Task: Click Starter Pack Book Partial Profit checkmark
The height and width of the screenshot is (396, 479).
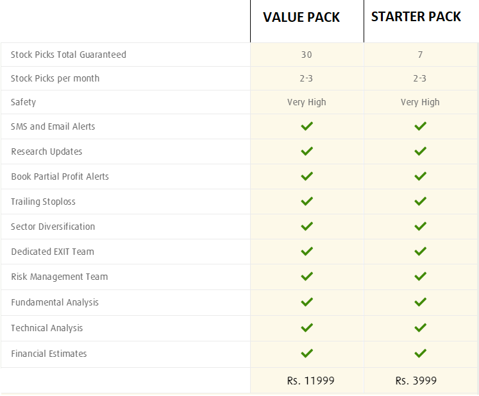Action: pyautogui.click(x=420, y=176)
